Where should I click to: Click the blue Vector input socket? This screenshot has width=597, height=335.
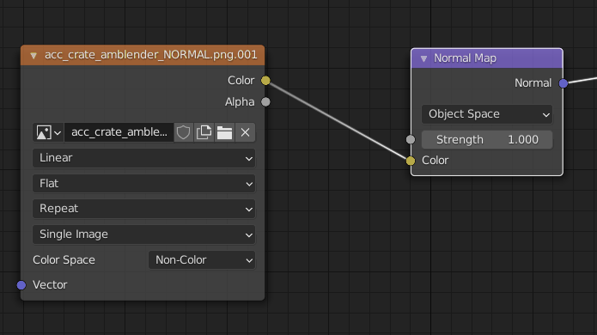point(21,285)
